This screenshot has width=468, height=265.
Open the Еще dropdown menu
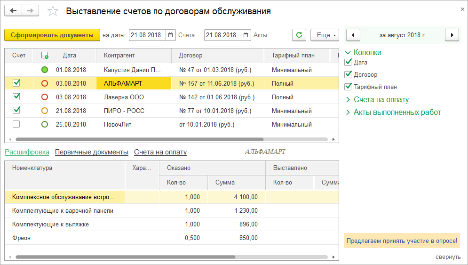pyautogui.click(x=325, y=35)
